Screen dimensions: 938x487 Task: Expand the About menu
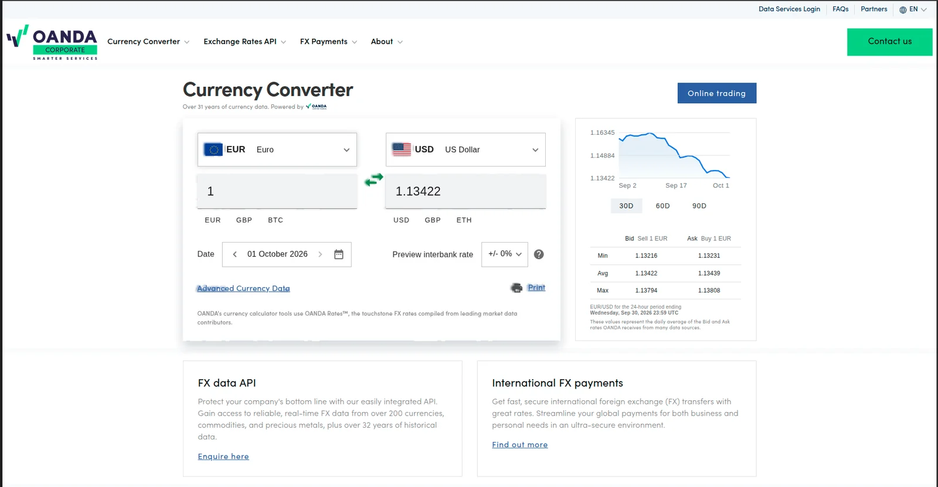[x=387, y=42]
